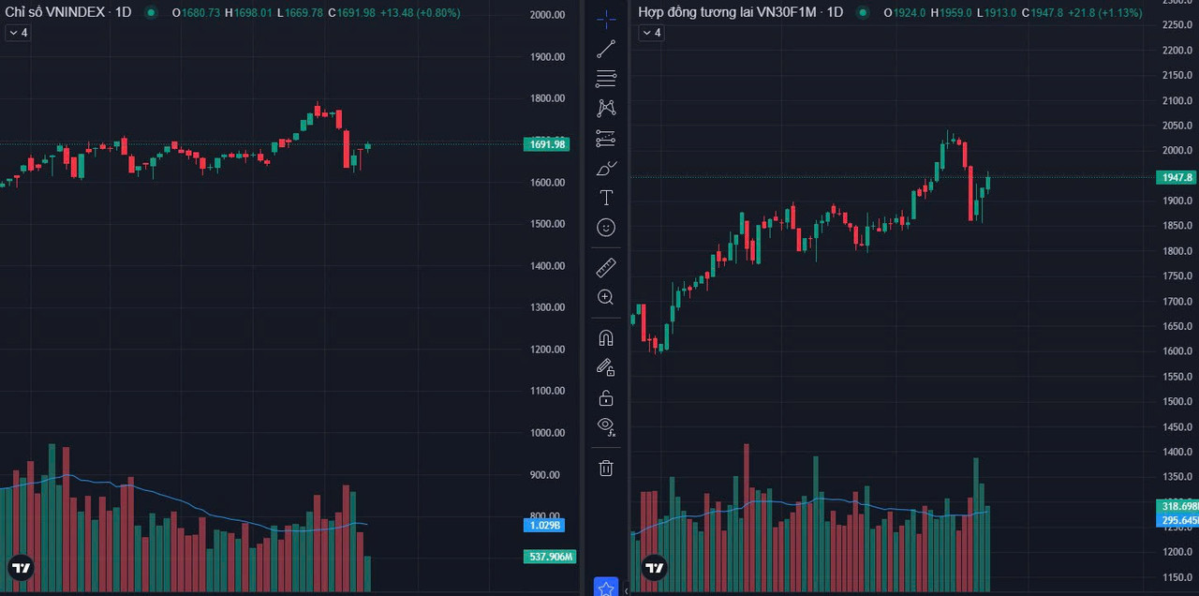
Task: Expand the VNINDEX indicators legend showing 4
Action: (x=18, y=33)
